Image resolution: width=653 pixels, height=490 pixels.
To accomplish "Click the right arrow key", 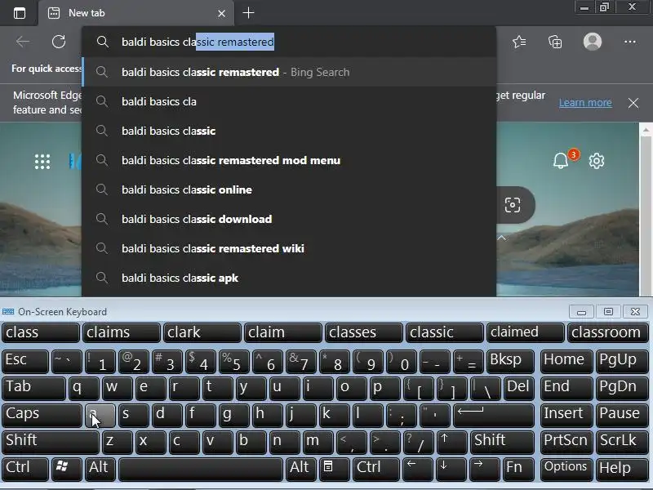I will pos(484,469).
